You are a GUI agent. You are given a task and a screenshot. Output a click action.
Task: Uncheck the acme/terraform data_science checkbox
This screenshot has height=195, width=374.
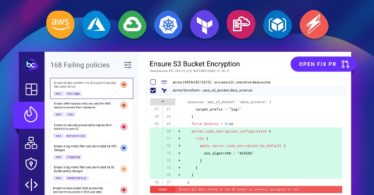153,91
